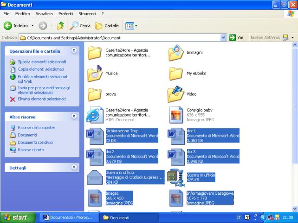Switch to Documento5 Microsoft Word taskbar button

pos(69,217)
